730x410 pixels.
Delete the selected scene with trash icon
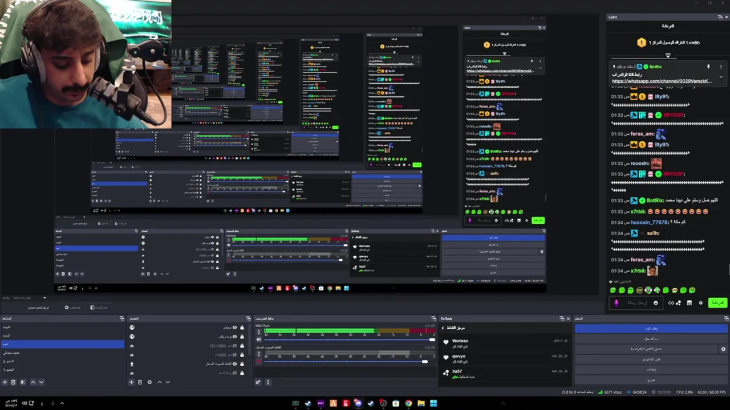(13, 382)
